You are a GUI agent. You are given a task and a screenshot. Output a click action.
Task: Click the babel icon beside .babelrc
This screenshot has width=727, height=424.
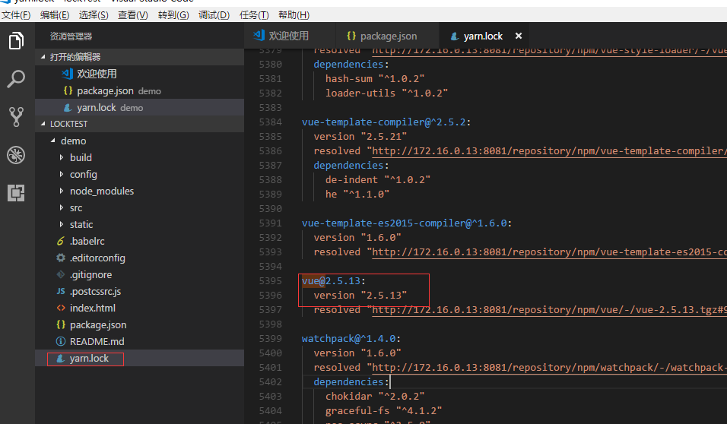[x=61, y=241]
